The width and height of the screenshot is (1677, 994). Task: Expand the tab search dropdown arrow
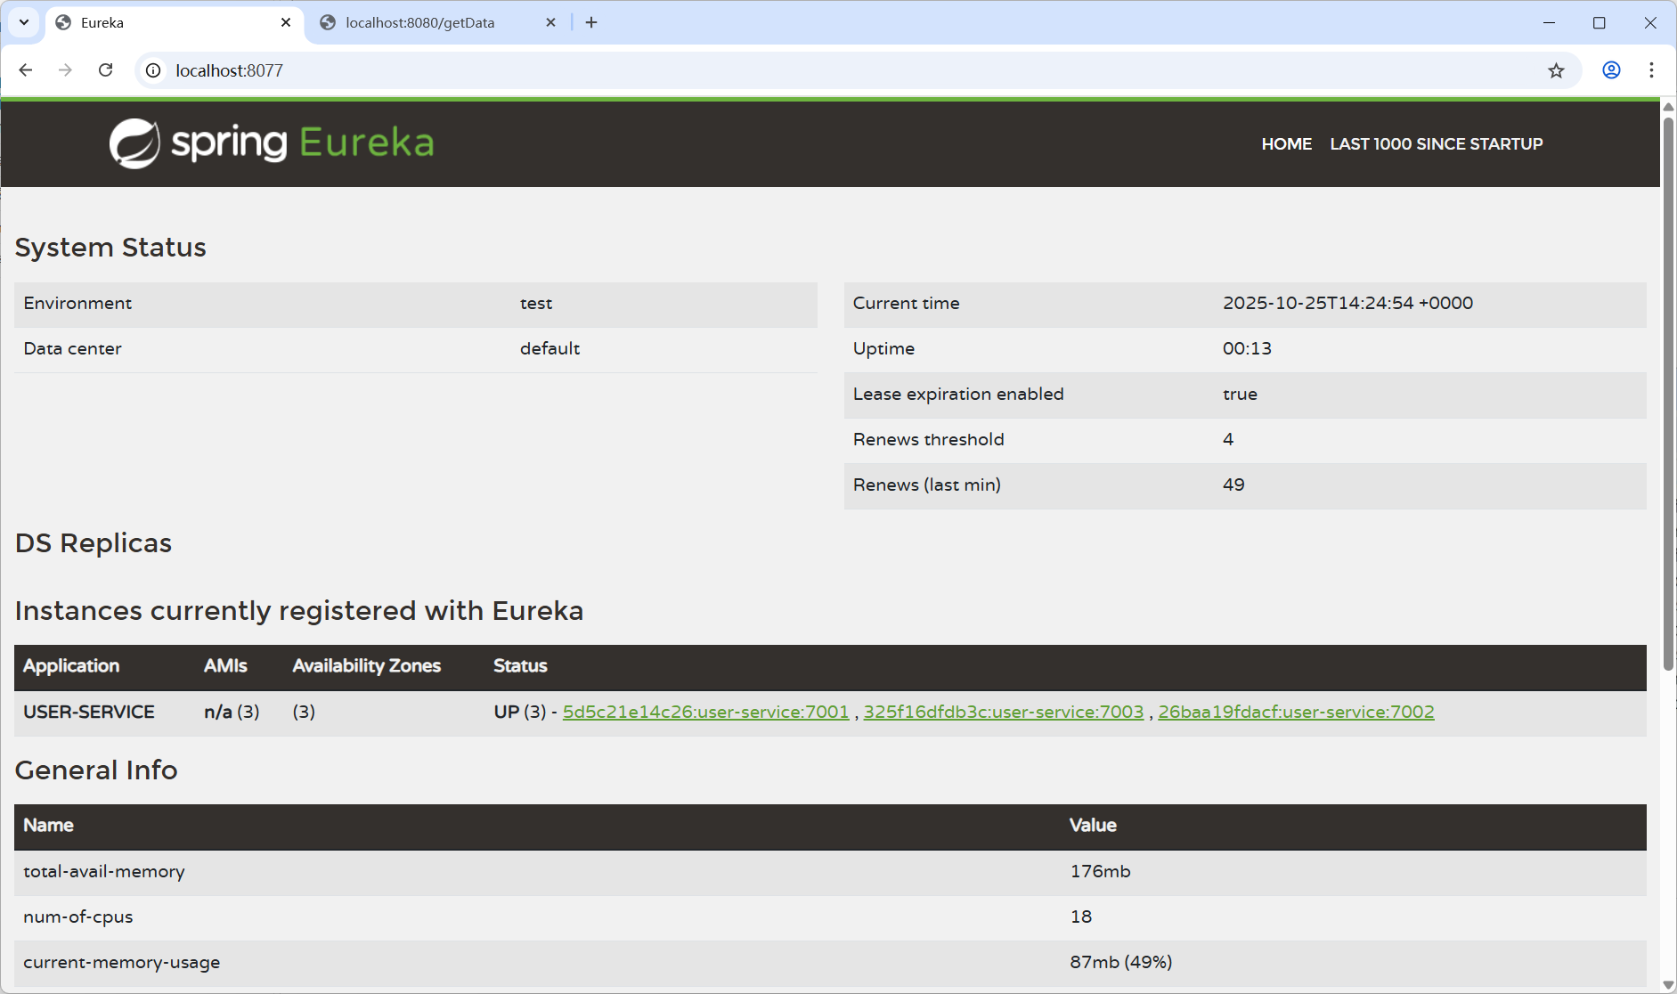(x=24, y=22)
